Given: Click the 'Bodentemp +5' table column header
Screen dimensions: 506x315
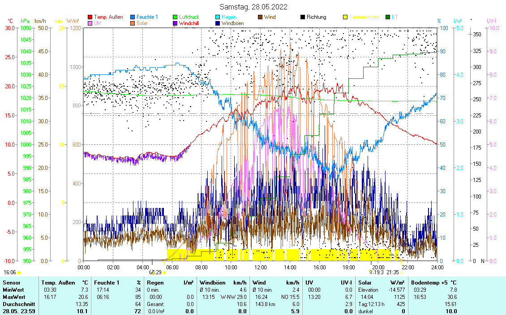Looking at the screenshot, I should point(429,283).
